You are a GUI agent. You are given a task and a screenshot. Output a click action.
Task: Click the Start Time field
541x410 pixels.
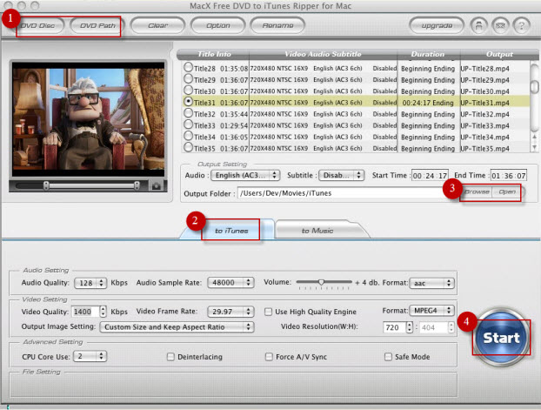coord(430,176)
